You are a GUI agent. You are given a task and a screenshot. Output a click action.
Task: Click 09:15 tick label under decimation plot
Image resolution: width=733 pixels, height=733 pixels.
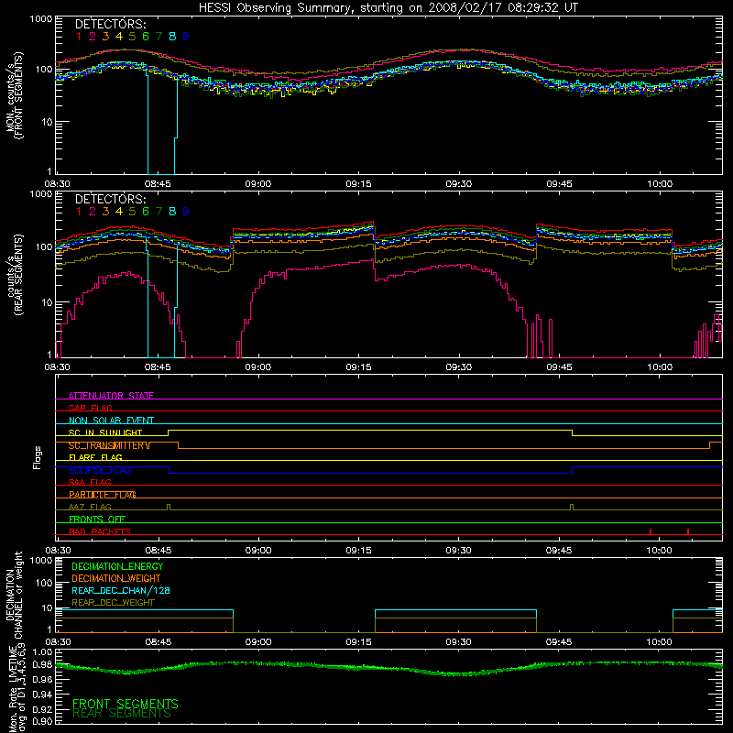pyautogui.click(x=358, y=642)
